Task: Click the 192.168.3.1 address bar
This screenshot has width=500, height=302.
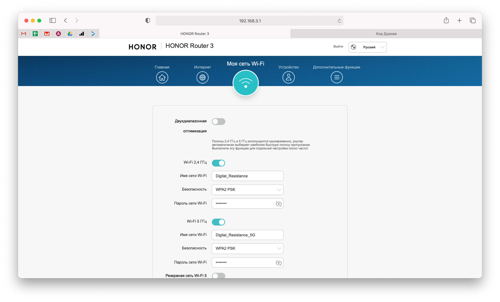Action: pyautogui.click(x=249, y=21)
